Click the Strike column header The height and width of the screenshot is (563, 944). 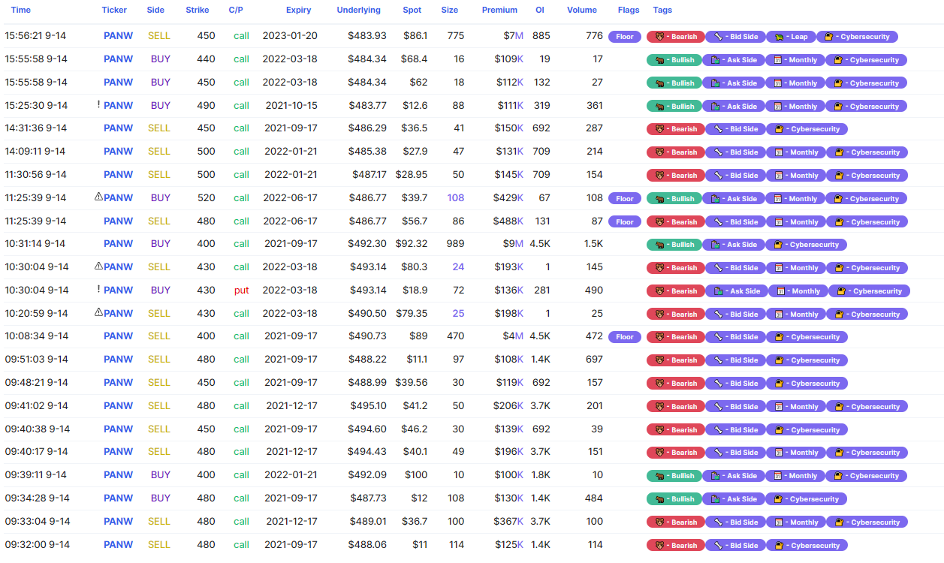tap(198, 11)
